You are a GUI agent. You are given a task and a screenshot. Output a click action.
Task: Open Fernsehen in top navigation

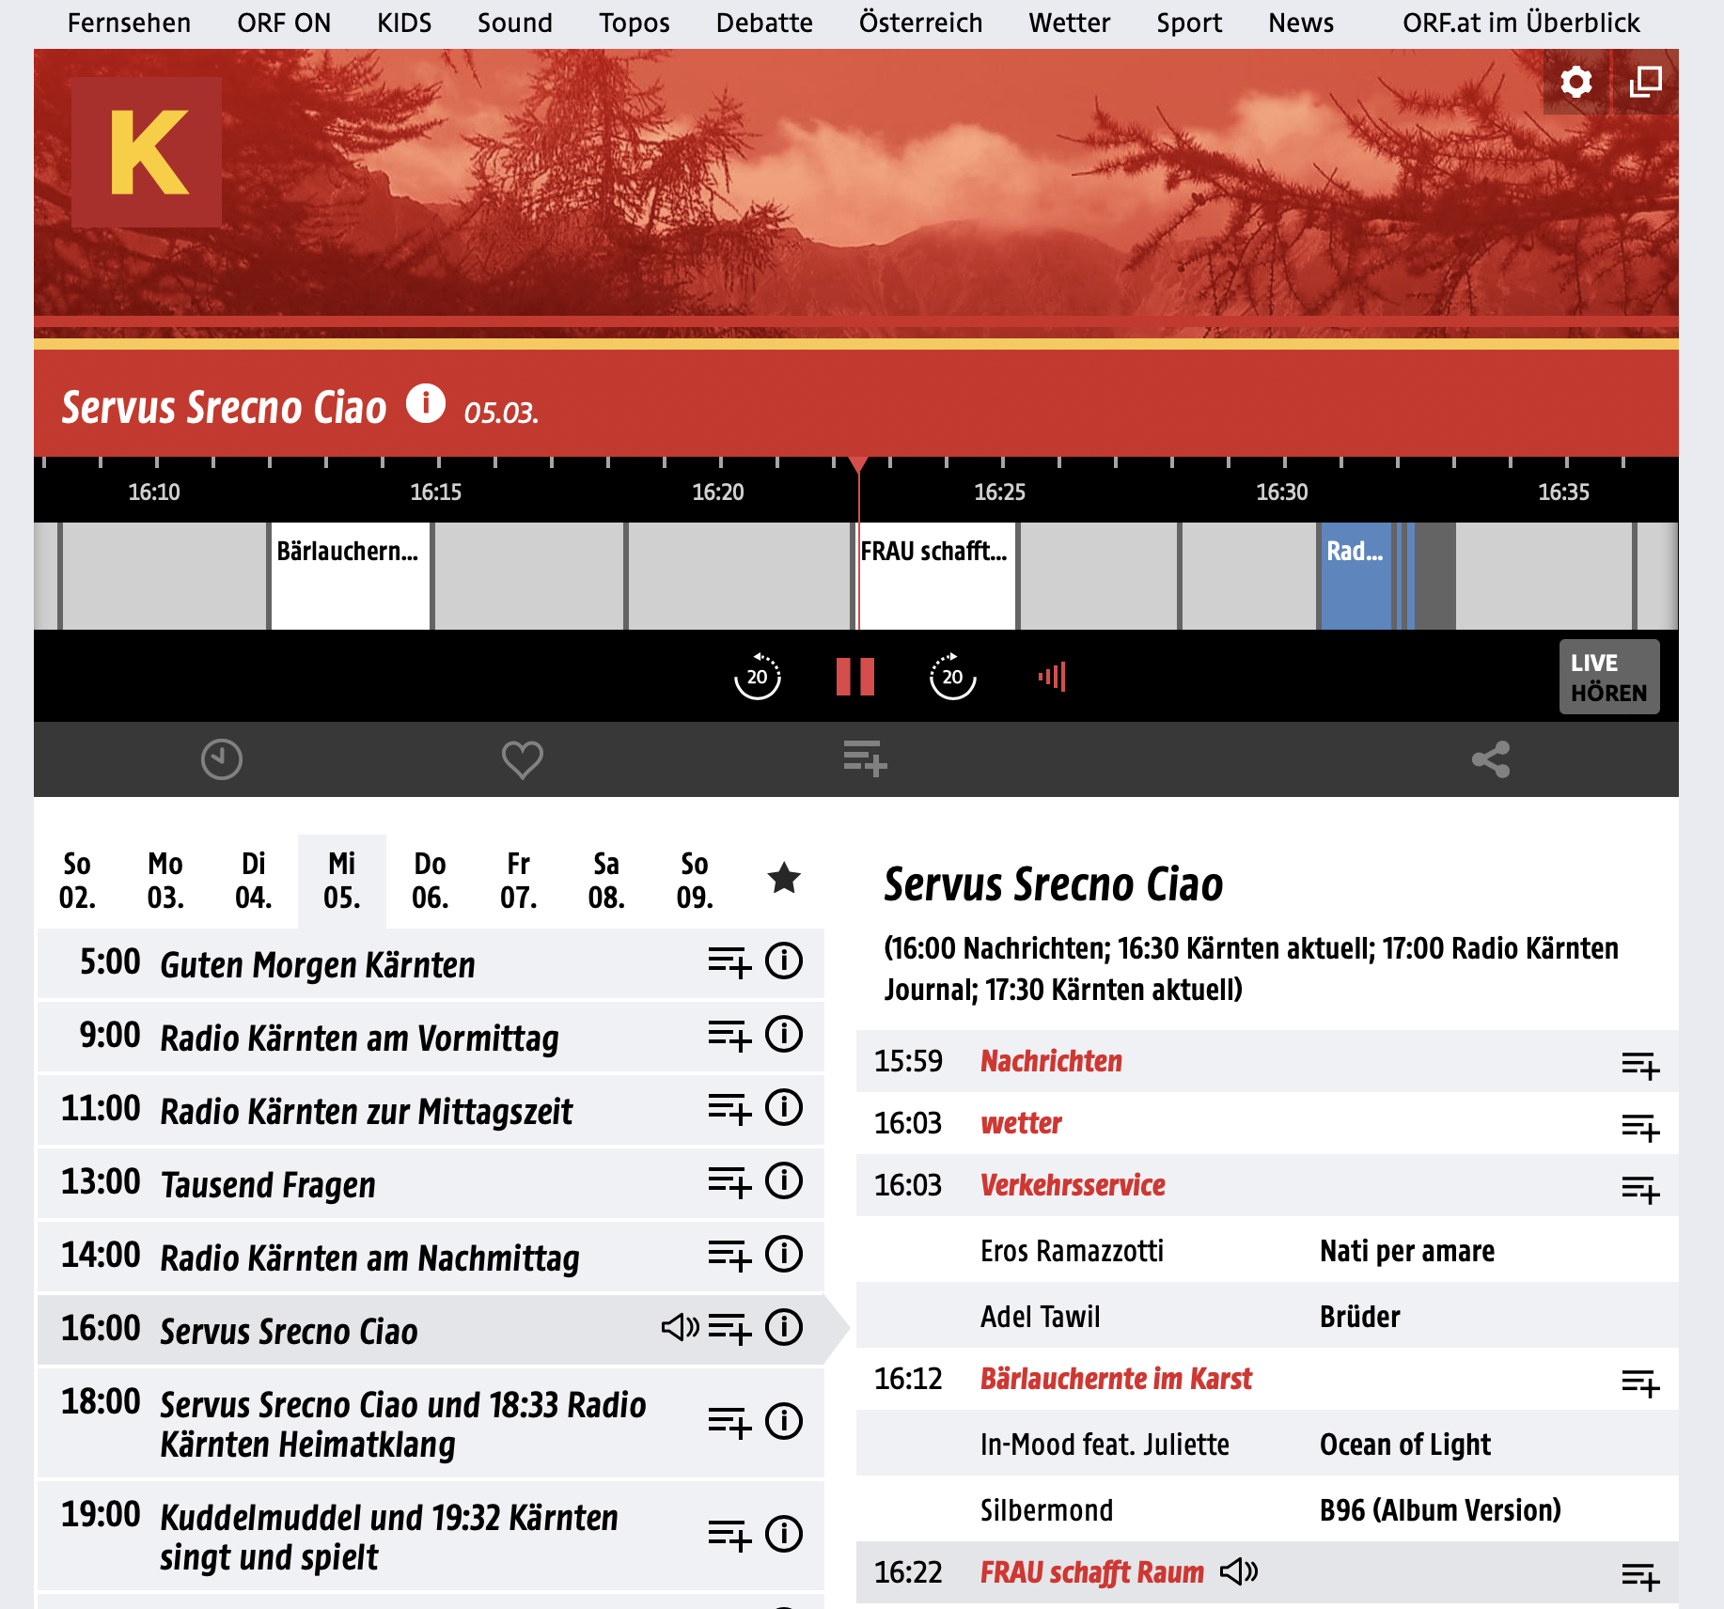(x=129, y=23)
